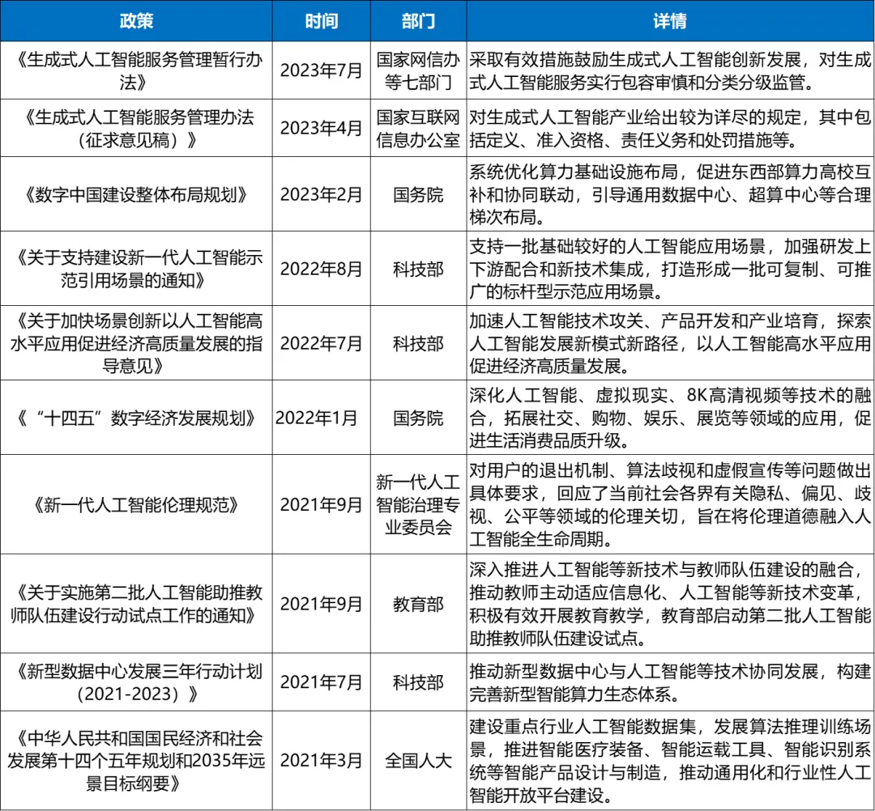Select the 2021年3月 date cell

[x=322, y=761]
